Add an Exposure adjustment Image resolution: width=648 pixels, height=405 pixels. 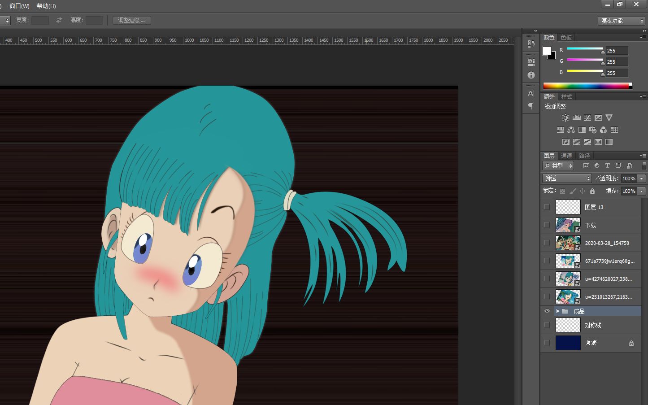(x=598, y=118)
